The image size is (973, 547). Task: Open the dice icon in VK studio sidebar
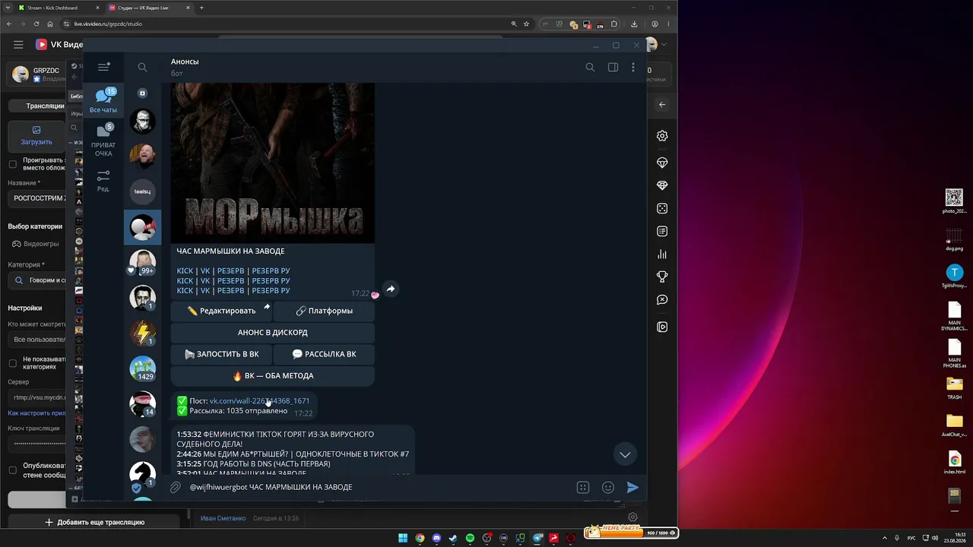[x=662, y=208]
